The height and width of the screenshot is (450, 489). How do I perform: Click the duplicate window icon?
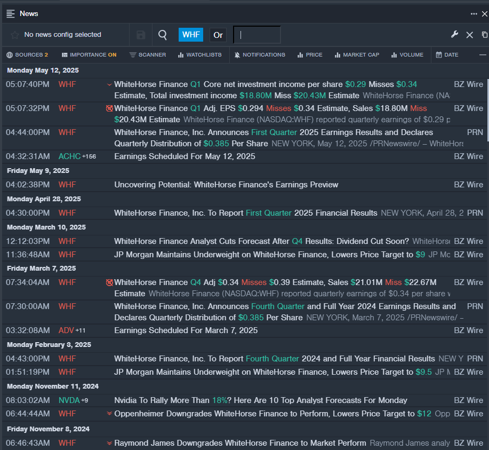click(484, 35)
